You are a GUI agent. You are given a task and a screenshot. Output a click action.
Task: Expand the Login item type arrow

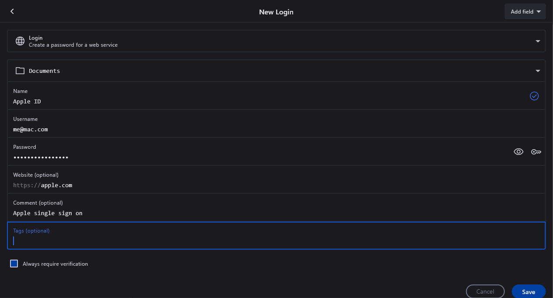point(538,41)
